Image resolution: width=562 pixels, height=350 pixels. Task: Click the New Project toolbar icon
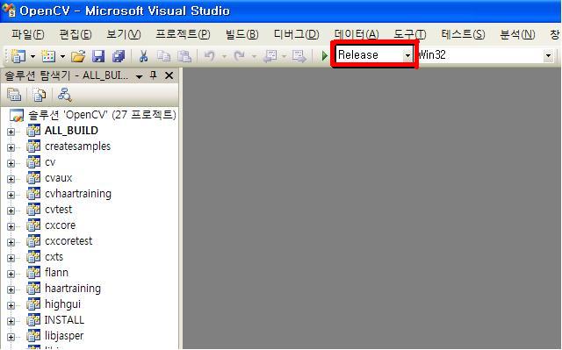pos(18,56)
